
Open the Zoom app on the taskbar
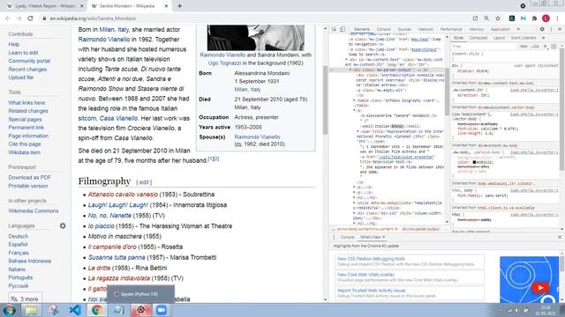click(162, 310)
